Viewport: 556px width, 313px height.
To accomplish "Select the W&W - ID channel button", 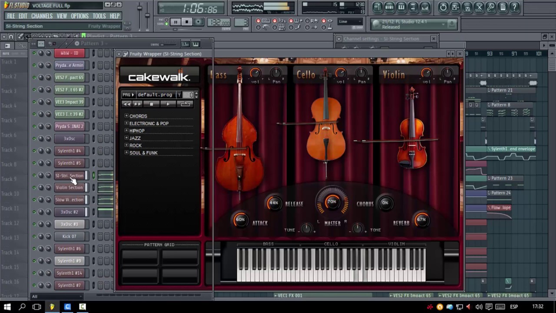I will [69, 53].
